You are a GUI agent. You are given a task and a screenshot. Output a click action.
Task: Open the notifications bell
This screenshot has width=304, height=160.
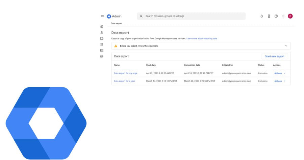(x=261, y=16)
